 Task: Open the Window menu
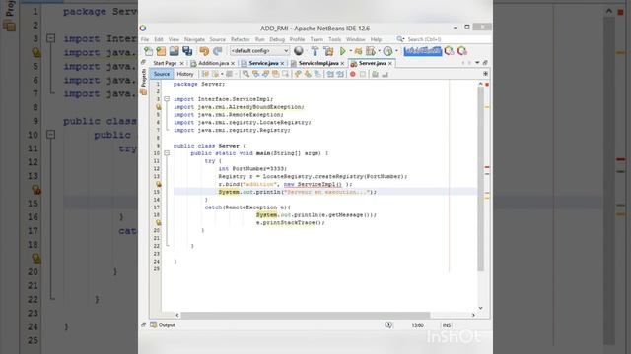(355, 39)
